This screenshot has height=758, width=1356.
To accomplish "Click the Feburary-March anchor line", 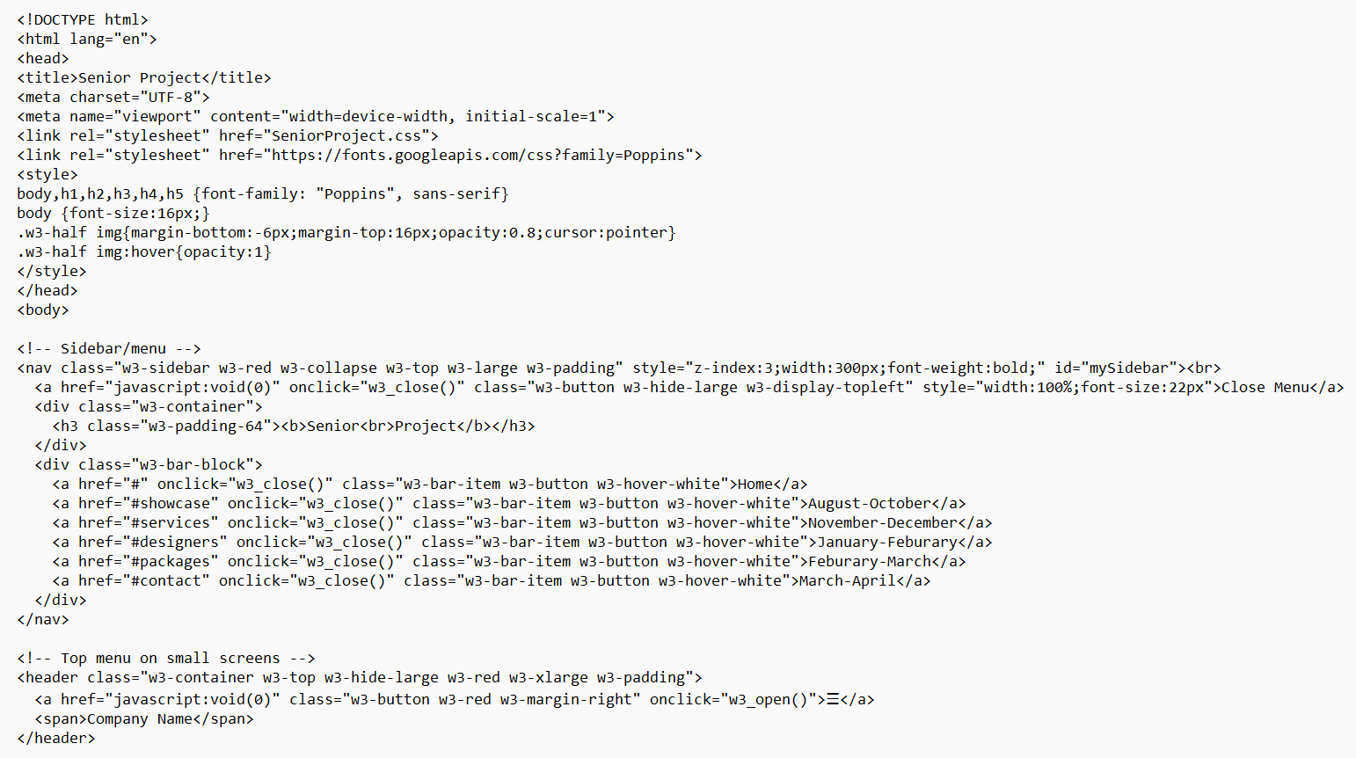I will tap(509, 561).
